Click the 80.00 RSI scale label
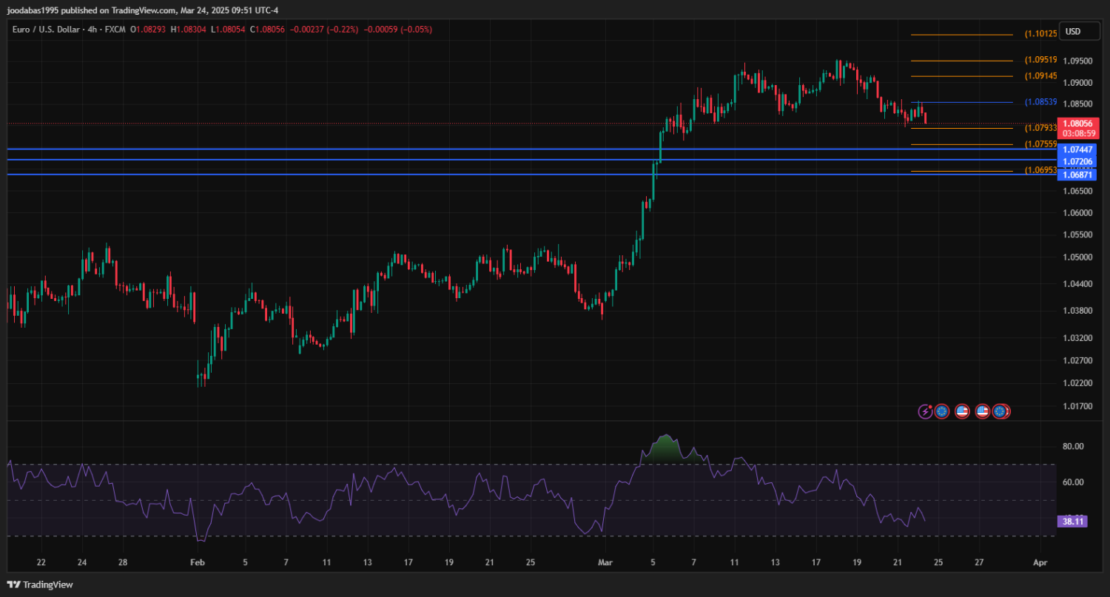 point(1073,446)
